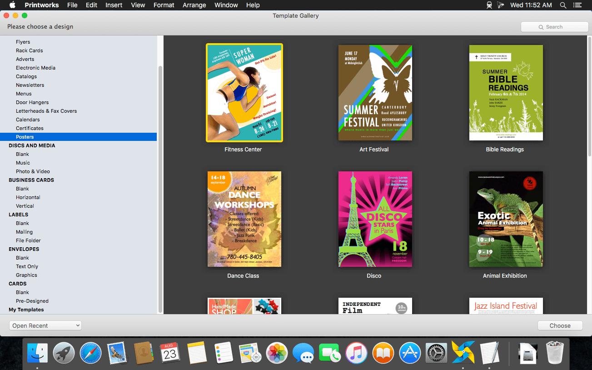The height and width of the screenshot is (370, 592).
Task: Open the Insert menu
Action: point(114,5)
